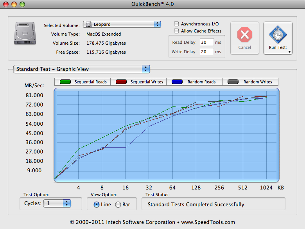Screen dimensions: 305x229
Task: Click the Read Delay input field
Action: 206,42
